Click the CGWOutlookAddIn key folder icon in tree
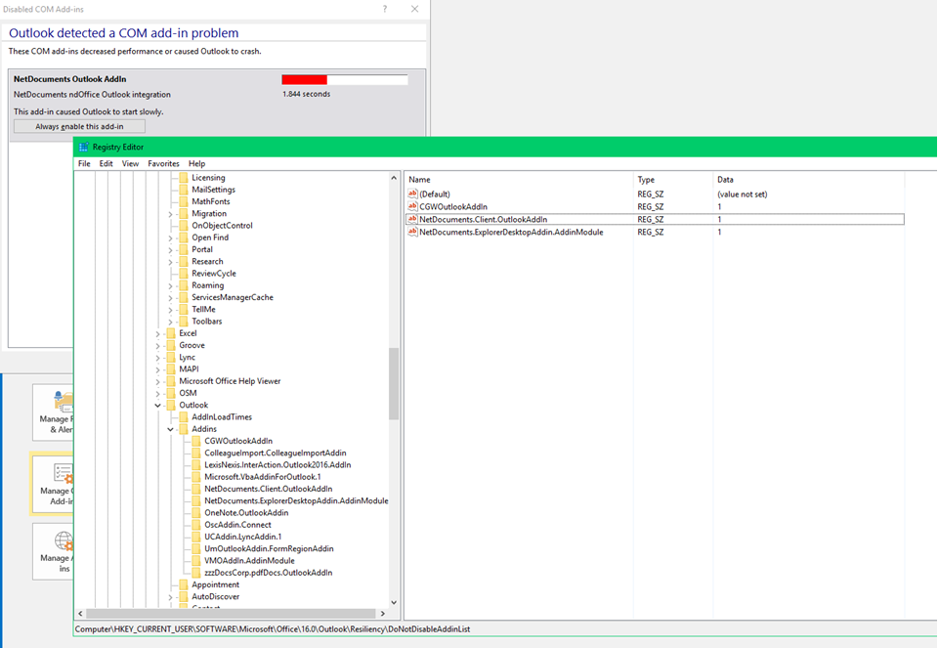The height and width of the screenshot is (648, 939). [195, 441]
